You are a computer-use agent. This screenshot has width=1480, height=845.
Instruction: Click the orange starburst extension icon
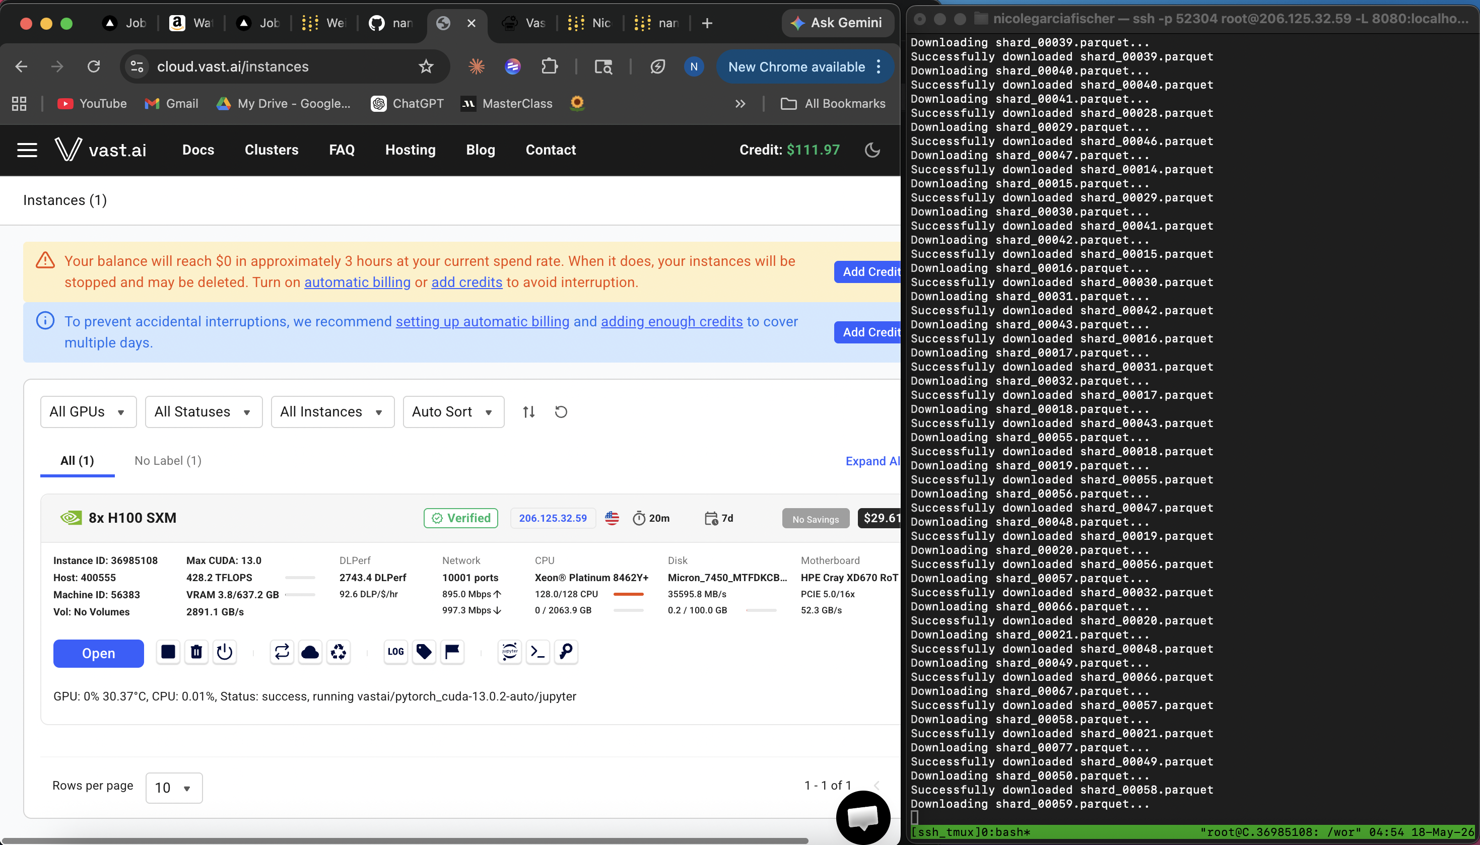[x=477, y=67]
